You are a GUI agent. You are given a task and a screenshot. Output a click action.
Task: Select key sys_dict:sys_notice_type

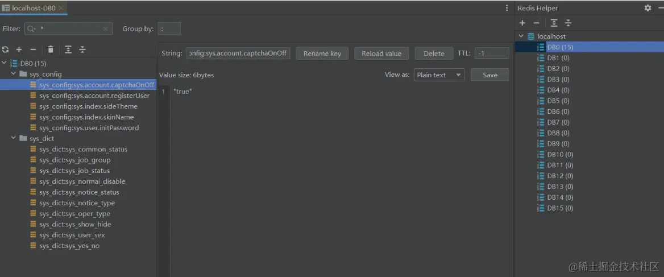pyautogui.click(x=78, y=203)
